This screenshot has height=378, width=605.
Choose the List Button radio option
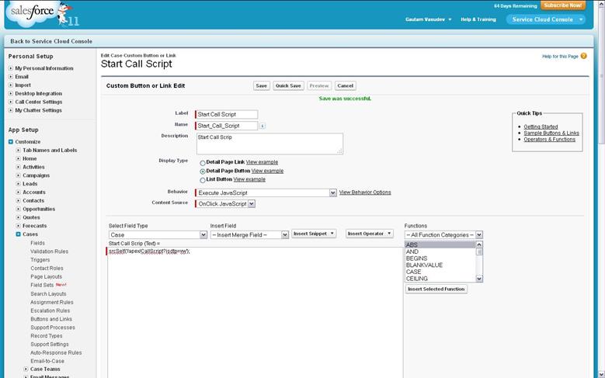point(203,180)
